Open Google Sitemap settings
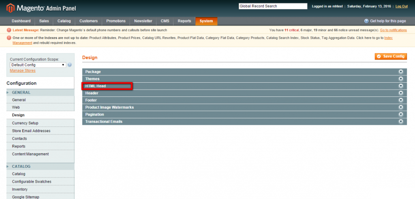 coord(41,197)
